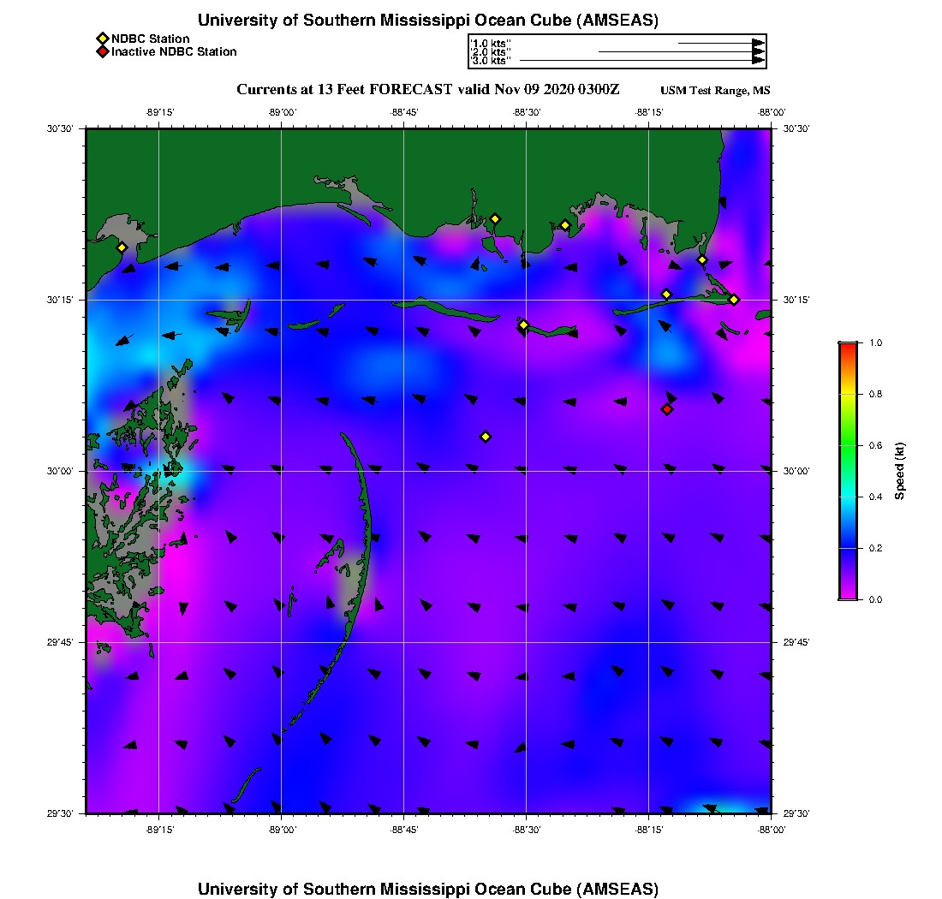This screenshot has width=942, height=899.
Task: Click the red Inactive NDBC Station legend diamond
Action: point(102,51)
